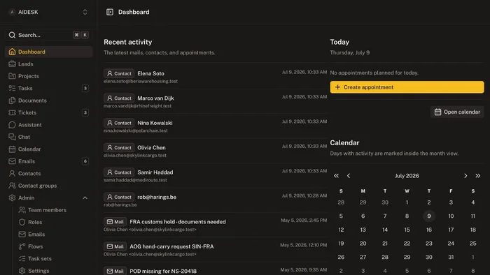Image resolution: width=490 pixels, height=275 pixels.
Task: Click the Roles shield icon
Action: pyautogui.click(x=22, y=222)
